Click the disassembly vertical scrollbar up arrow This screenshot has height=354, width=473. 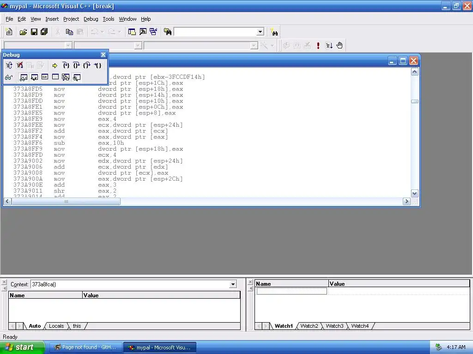(415, 72)
